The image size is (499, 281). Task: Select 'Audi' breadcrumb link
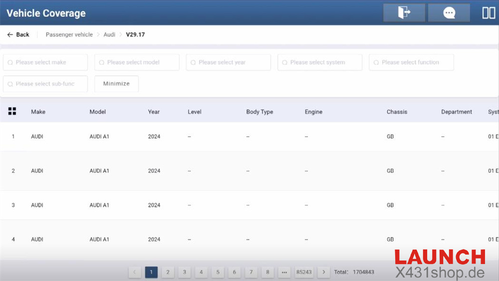109,34
